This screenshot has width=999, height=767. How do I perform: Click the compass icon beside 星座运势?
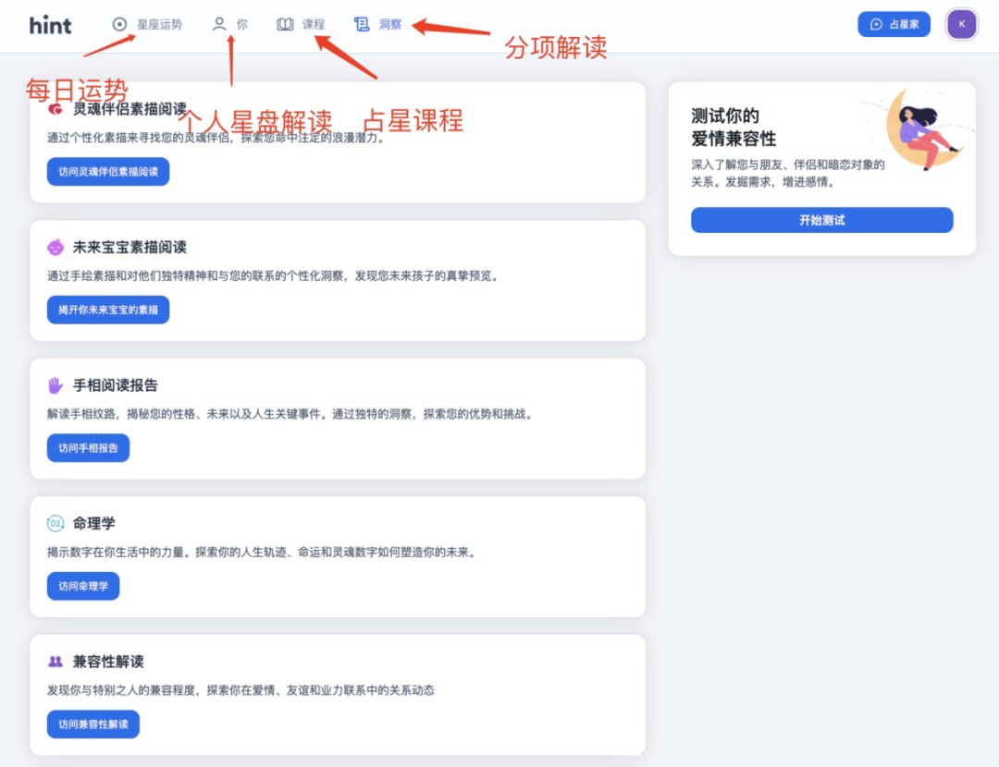pos(120,24)
